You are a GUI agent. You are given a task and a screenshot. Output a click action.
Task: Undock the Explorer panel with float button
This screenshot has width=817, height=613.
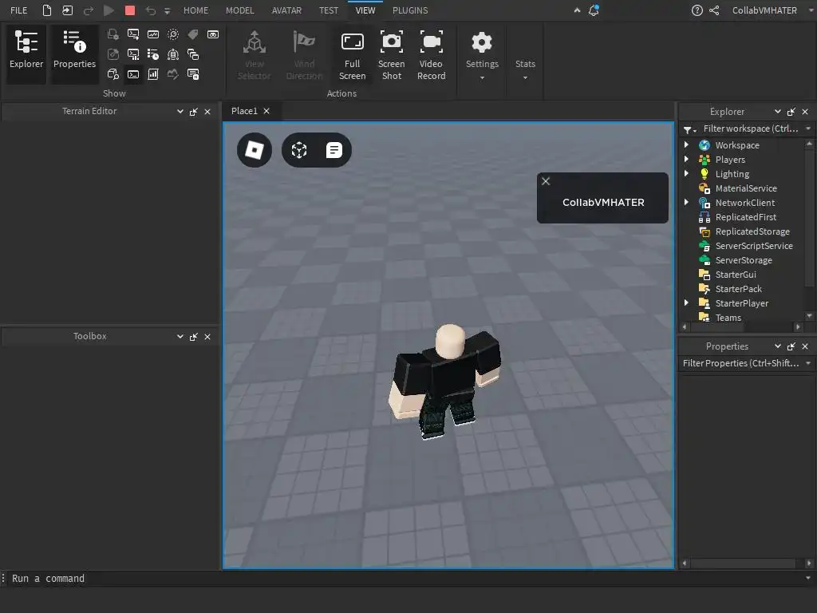pos(791,112)
